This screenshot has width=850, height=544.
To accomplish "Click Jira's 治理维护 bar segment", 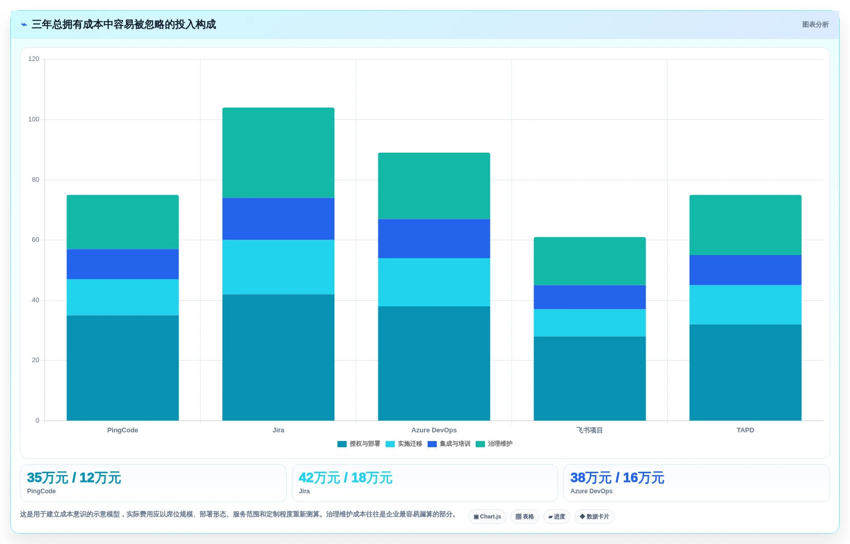I will click(279, 153).
